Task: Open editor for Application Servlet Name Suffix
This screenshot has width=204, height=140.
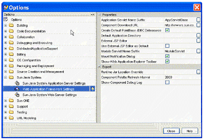Action: [x=198, y=20]
